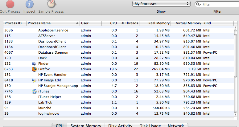Sort by the CPU column header
The height and width of the screenshot is (127, 239).
(x=110, y=23)
